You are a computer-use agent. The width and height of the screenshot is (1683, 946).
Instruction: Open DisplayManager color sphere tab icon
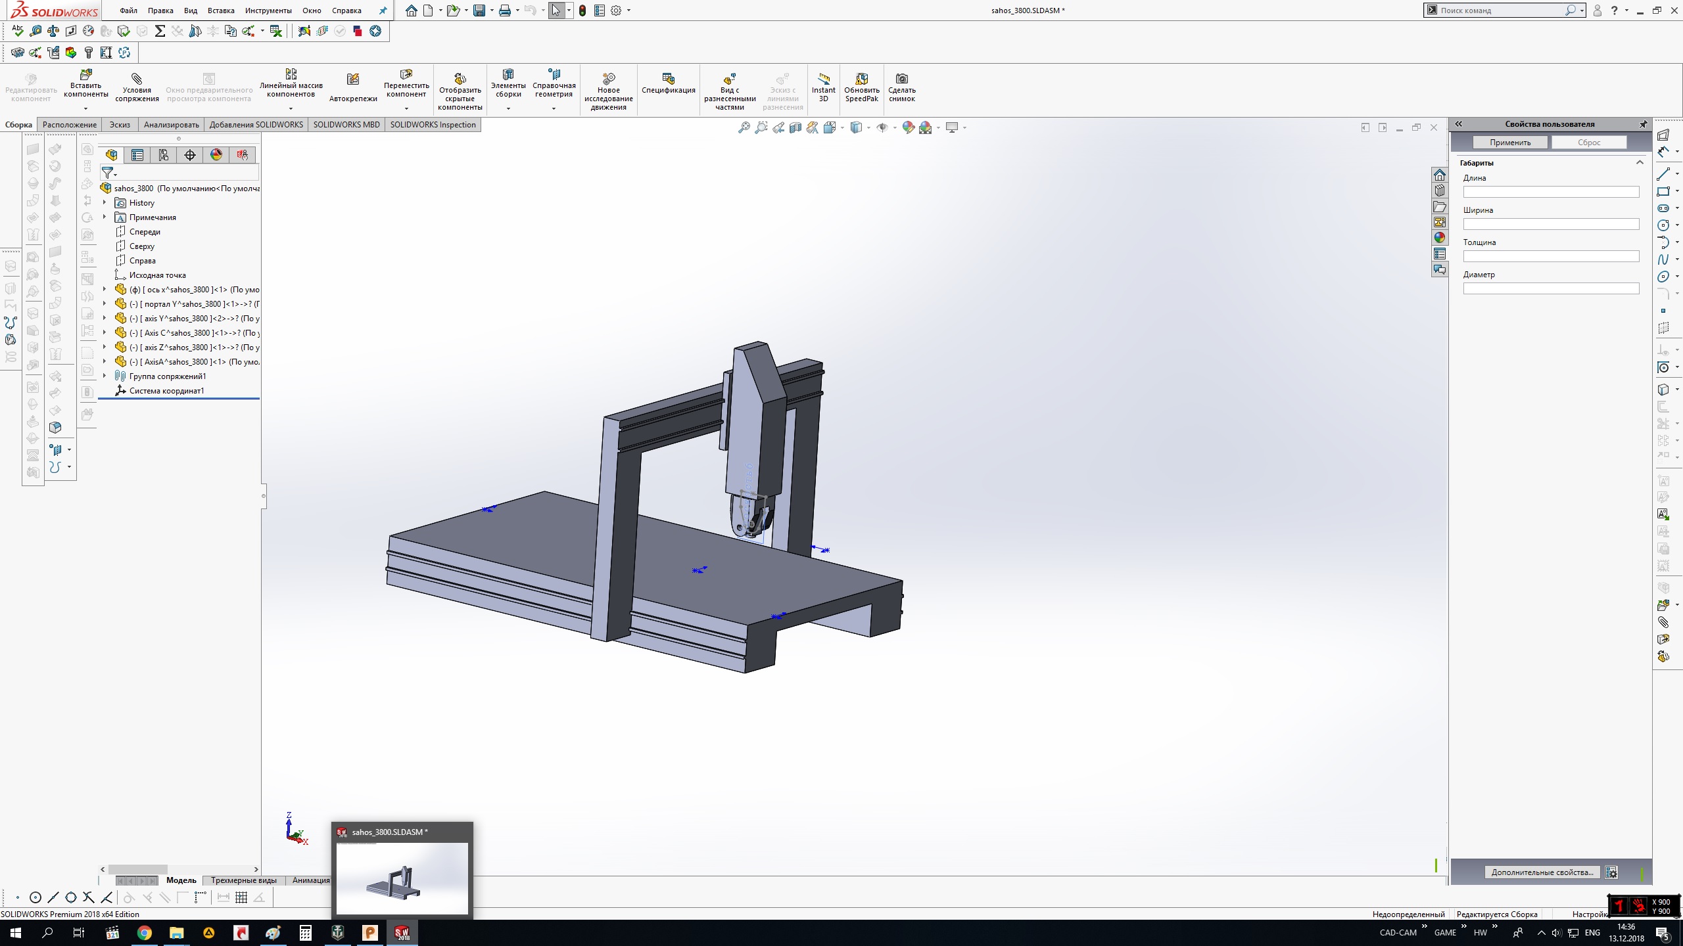pyautogui.click(x=216, y=155)
